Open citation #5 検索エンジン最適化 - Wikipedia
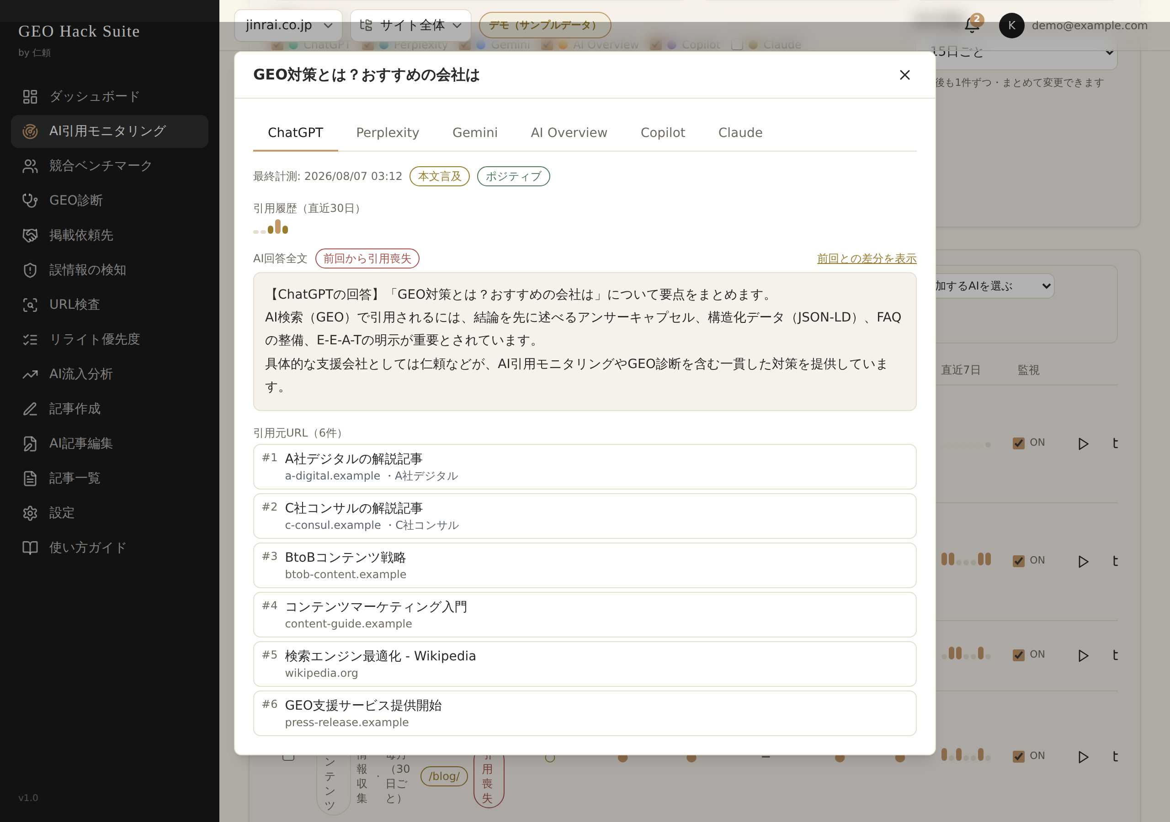Screen dimensions: 1170x822 click(585, 664)
